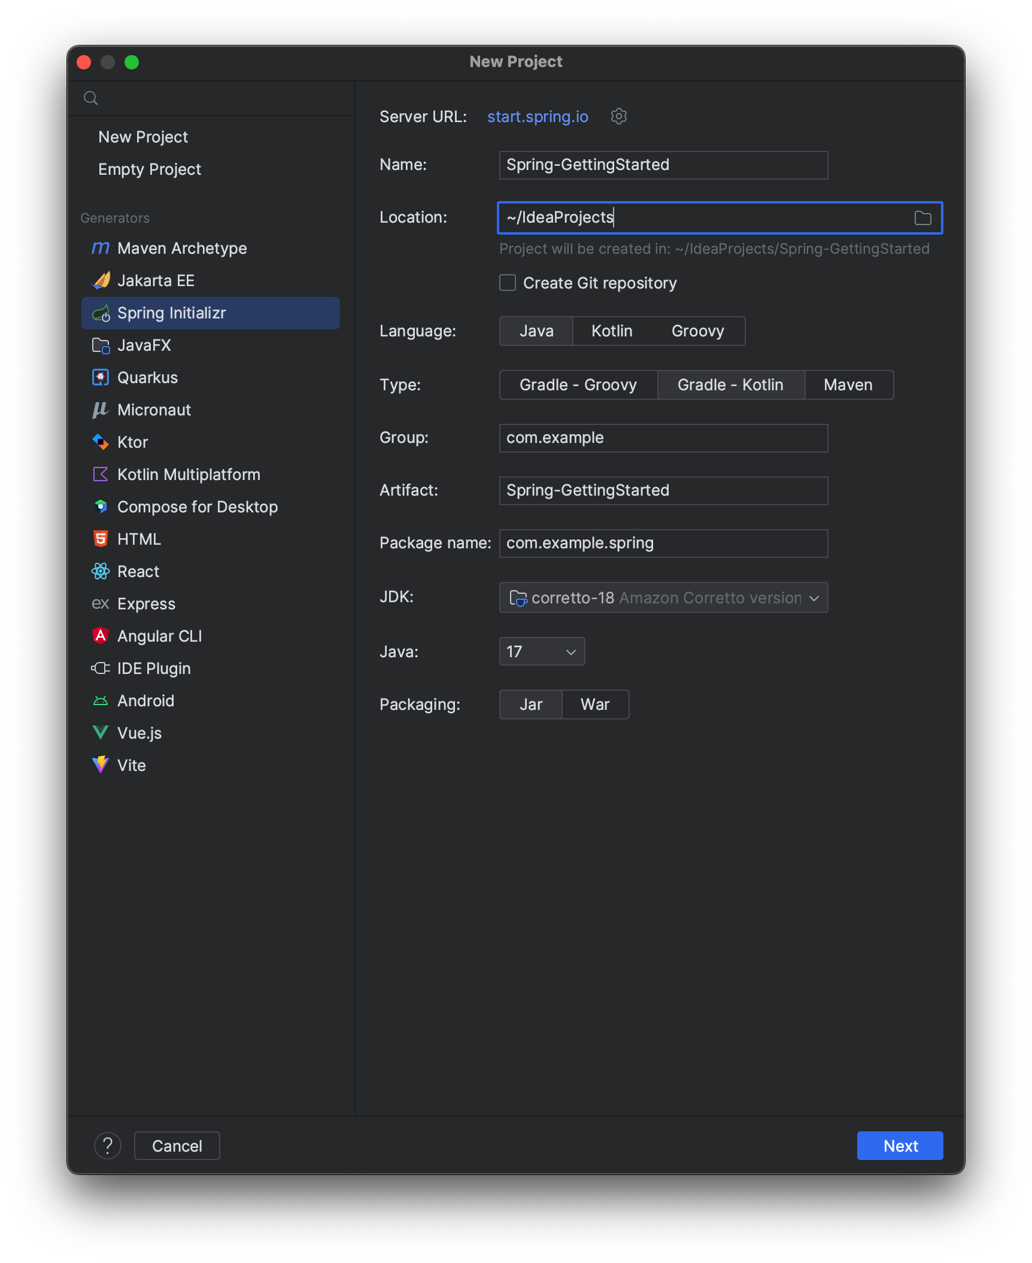The image size is (1032, 1263).
Task: Click the Maven Archetype generator icon
Action: tap(101, 248)
